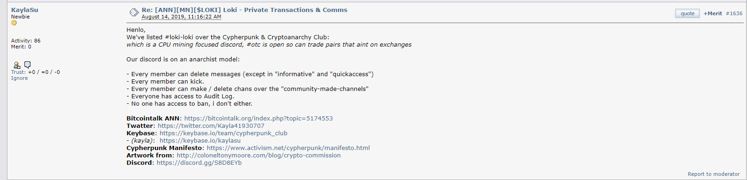Open the thread title link Re: Loki
747x180 pixels.
point(245,10)
